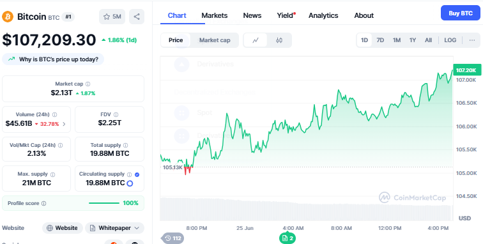Click the green news marker labeled 2
The image size is (483, 244).
point(287,238)
